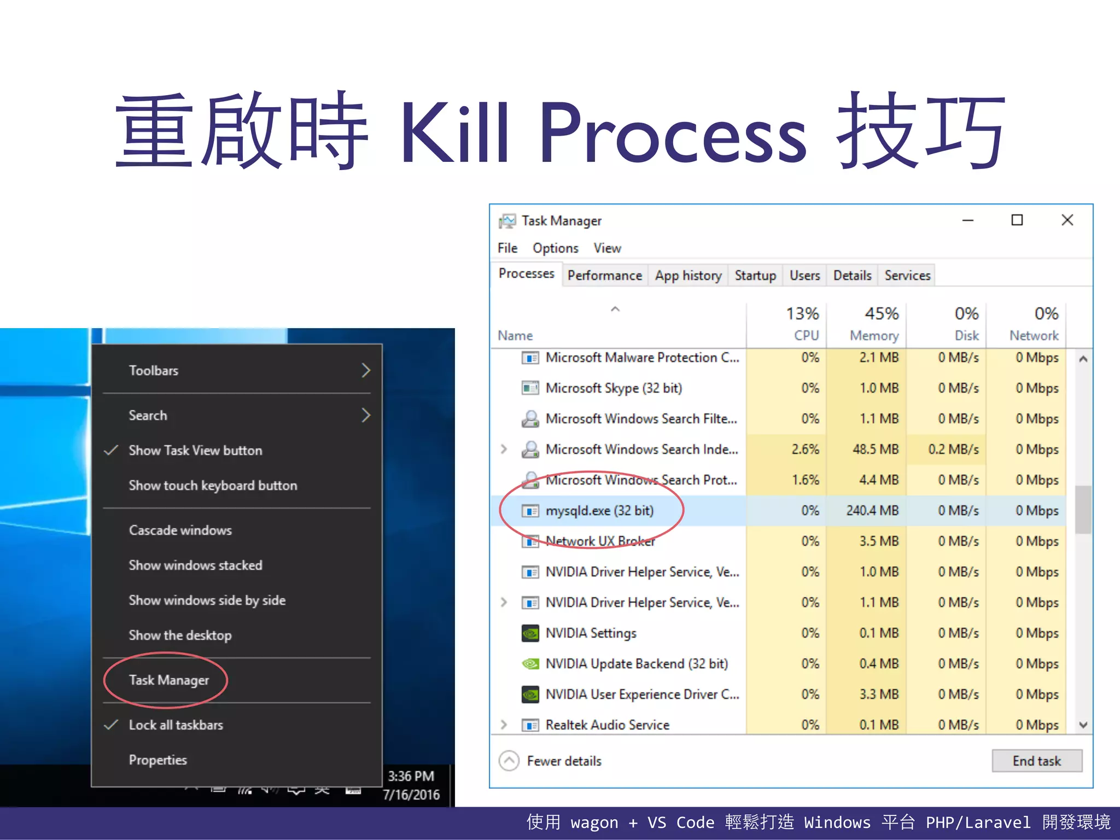Click the Name column header
This screenshot has width=1120, height=840.
(x=619, y=325)
